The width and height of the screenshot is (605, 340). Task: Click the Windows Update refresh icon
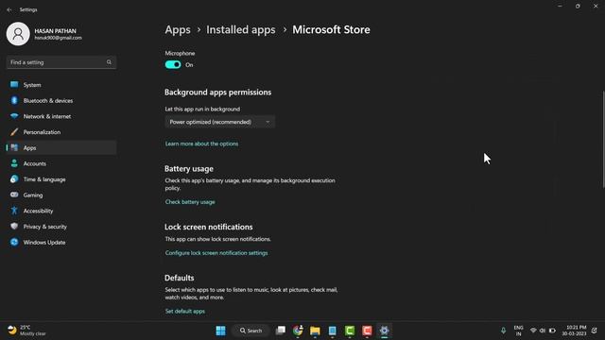tap(14, 242)
